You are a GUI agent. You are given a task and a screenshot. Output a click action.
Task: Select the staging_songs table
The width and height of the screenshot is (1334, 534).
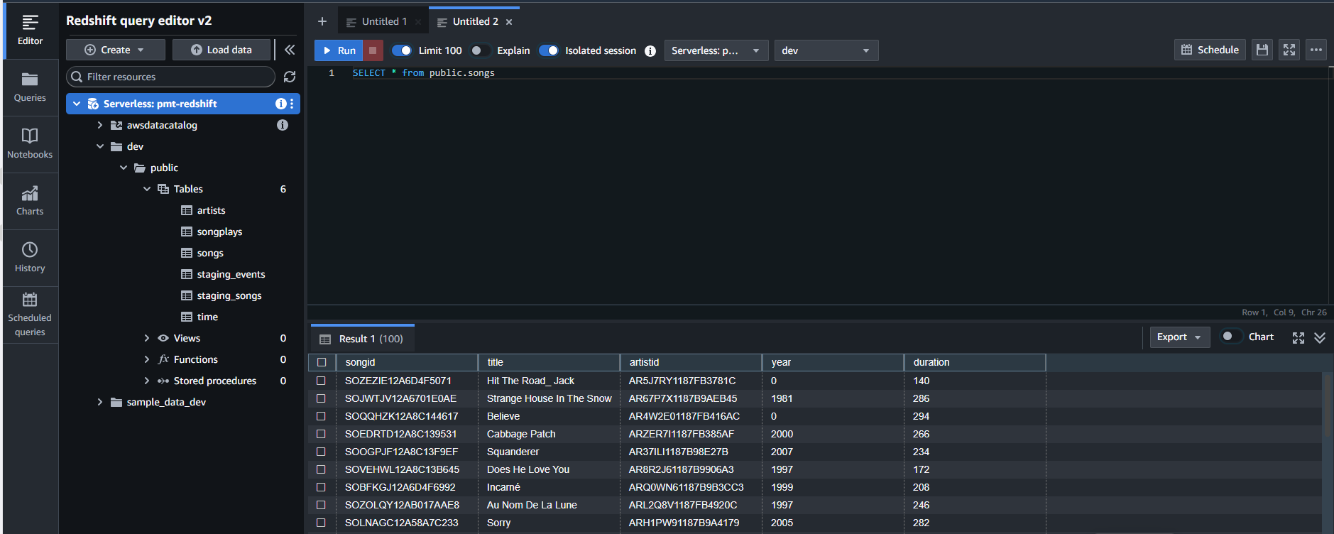[x=229, y=295]
